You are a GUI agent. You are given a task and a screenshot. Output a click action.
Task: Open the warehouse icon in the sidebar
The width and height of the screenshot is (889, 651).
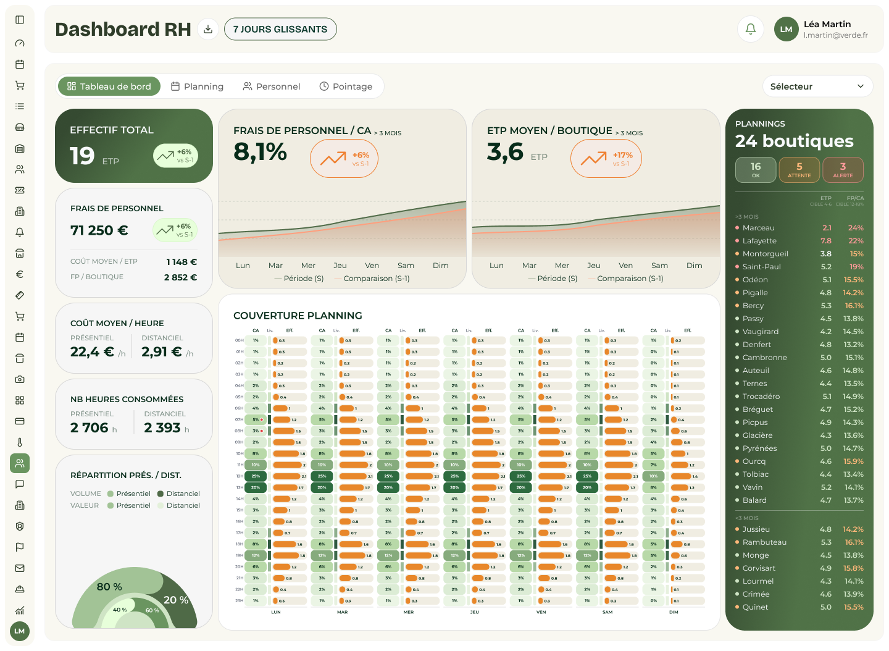(20, 148)
